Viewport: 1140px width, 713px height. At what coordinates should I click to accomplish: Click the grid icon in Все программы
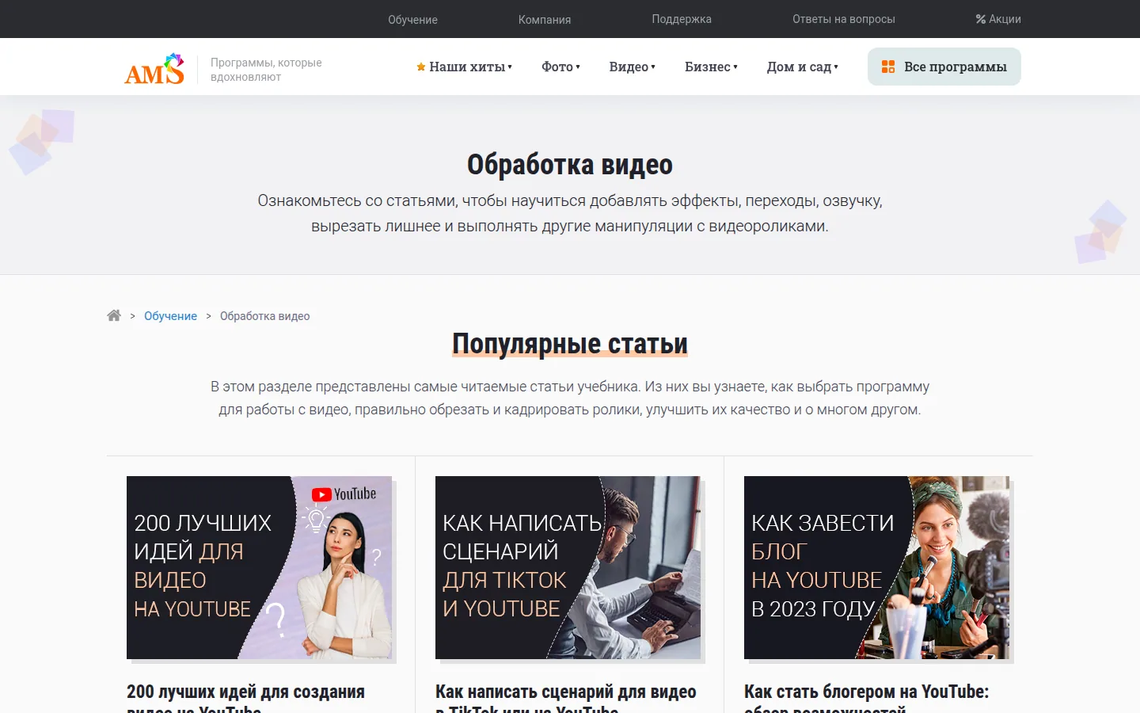(888, 67)
